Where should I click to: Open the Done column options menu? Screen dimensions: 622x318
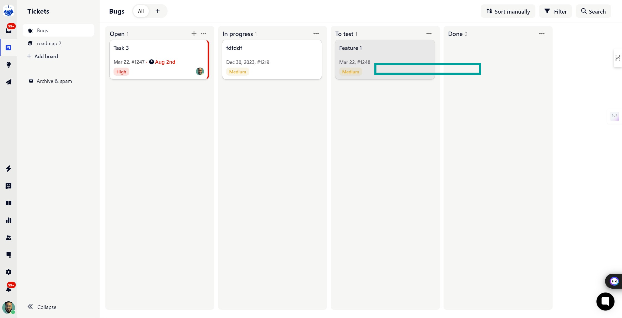(542, 34)
